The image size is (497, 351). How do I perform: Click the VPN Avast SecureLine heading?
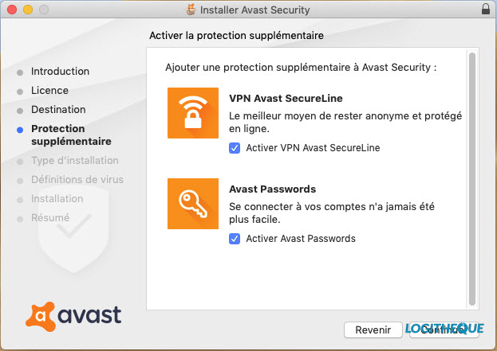point(286,99)
